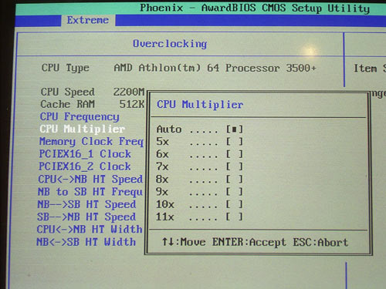Select the CPU<->NB HT Speed entry
This screenshot has height=289, width=386.
tap(90, 179)
